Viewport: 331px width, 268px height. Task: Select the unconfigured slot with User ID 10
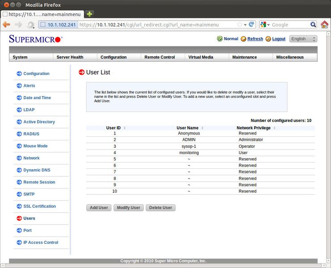(x=200, y=191)
